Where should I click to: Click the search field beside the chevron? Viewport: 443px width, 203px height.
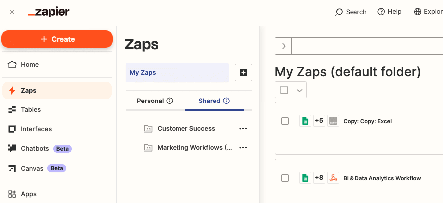pyautogui.click(x=367, y=46)
